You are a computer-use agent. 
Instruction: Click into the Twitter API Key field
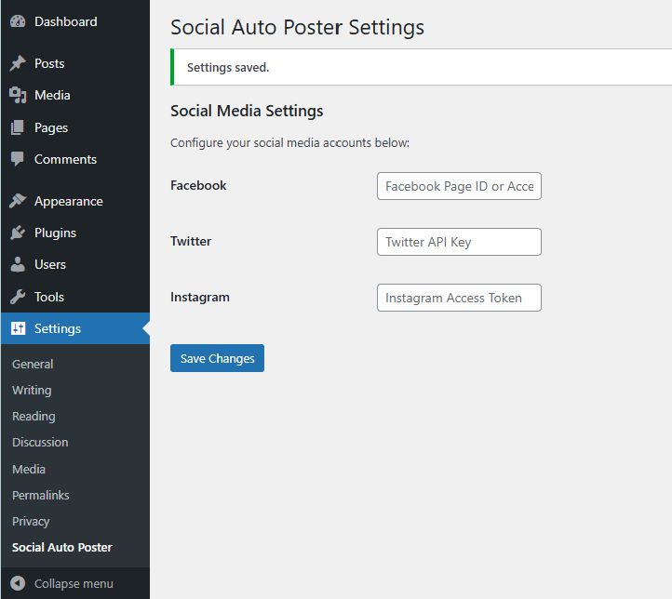coord(459,242)
